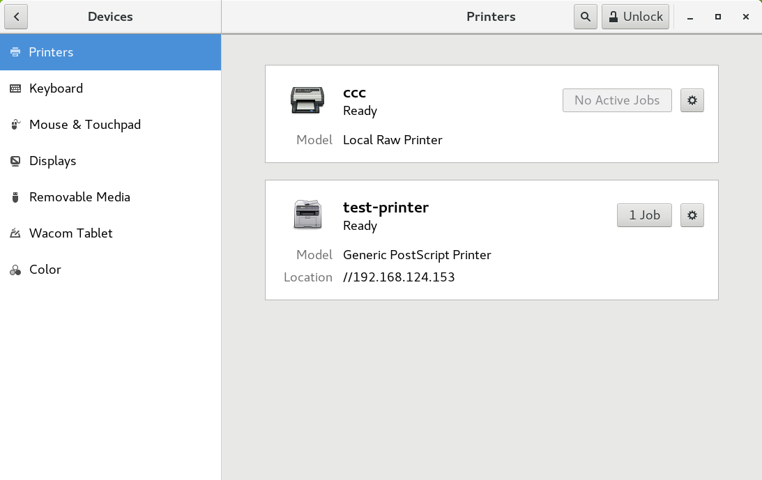Screen dimensions: 762x480
Task: Click the test-printer name heading
Action: pos(386,208)
